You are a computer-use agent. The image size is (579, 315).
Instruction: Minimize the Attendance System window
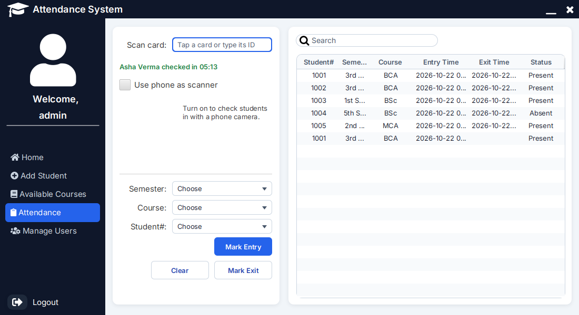tap(551, 10)
